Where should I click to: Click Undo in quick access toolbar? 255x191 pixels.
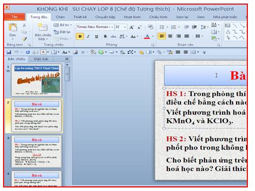(16, 52)
